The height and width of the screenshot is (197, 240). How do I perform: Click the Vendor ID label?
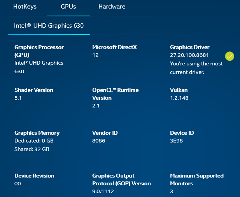point(105,133)
